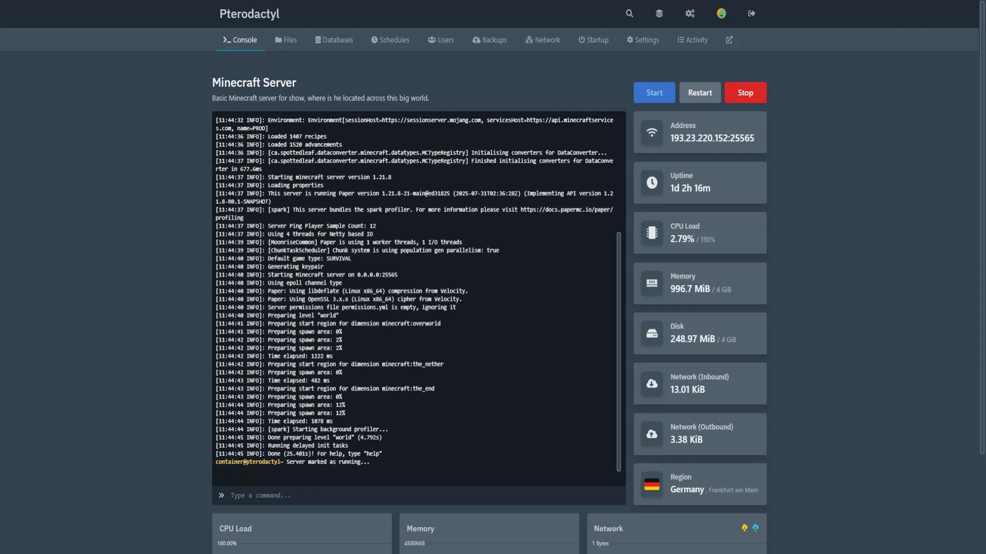Click the Address wifi icon
Screen dimensions: 986x554
pos(652,132)
